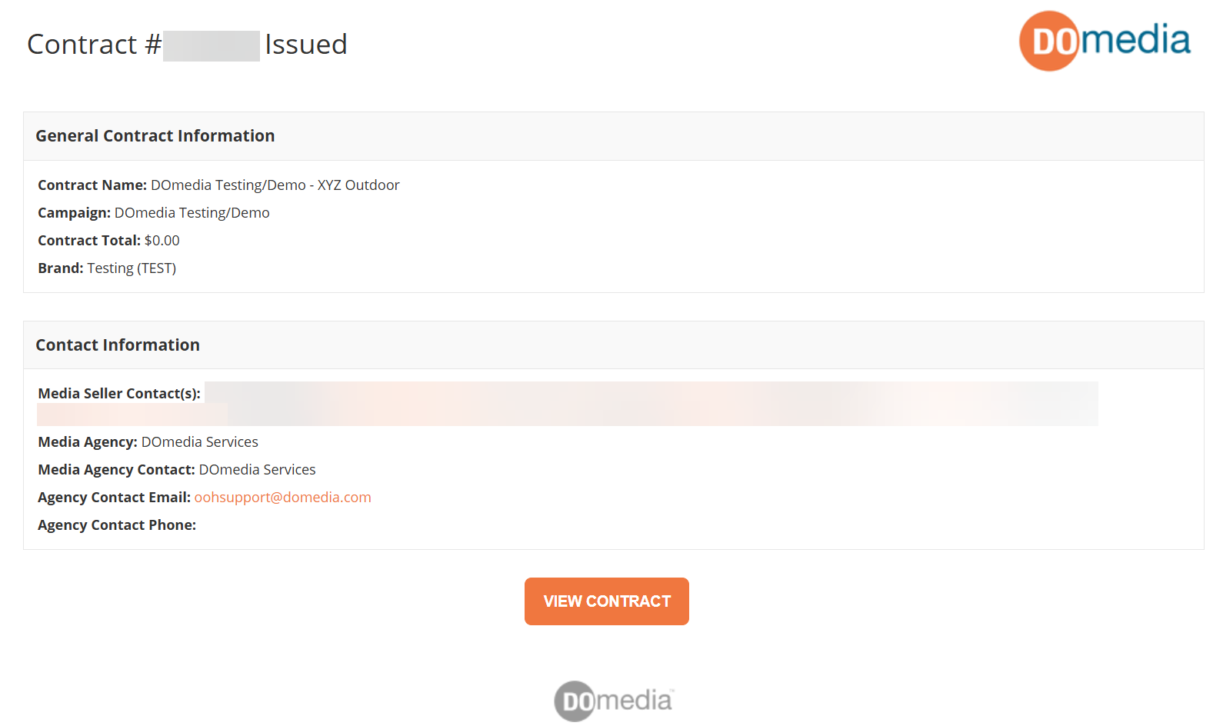Select the Contract Name label

pos(92,185)
